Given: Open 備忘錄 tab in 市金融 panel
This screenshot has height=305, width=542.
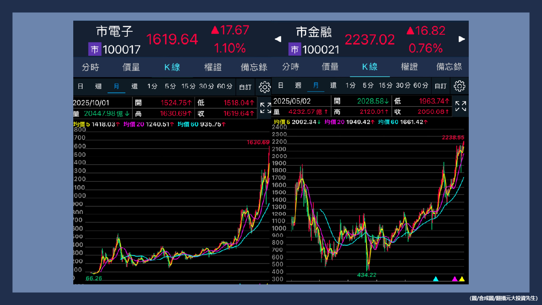Looking at the screenshot, I should (x=449, y=67).
